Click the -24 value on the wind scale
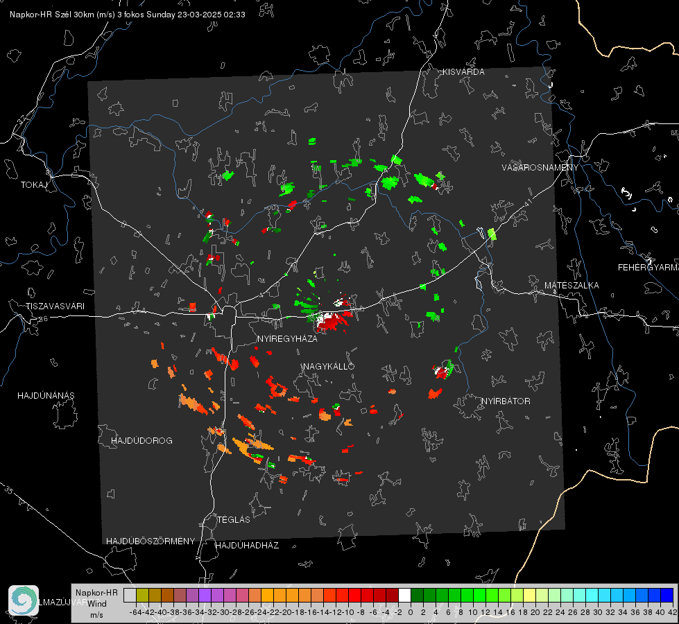 point(261,612)
